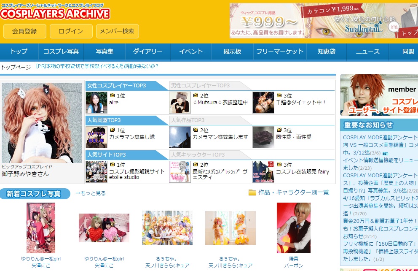Image resolution: width=418 pixels, height=271 pixels.
Task: Open フリマ機能に 180日自動終了 notice
Action: (x=380, y=251)
